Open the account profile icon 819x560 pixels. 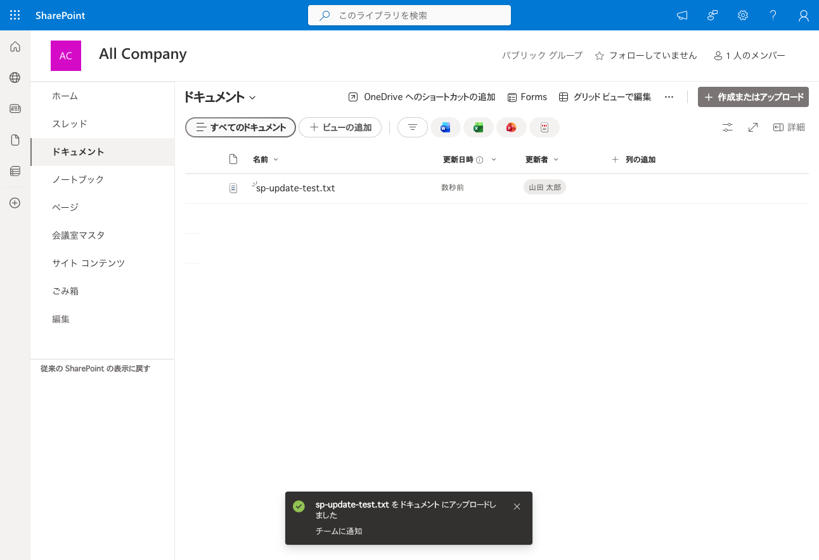[804, 15]
